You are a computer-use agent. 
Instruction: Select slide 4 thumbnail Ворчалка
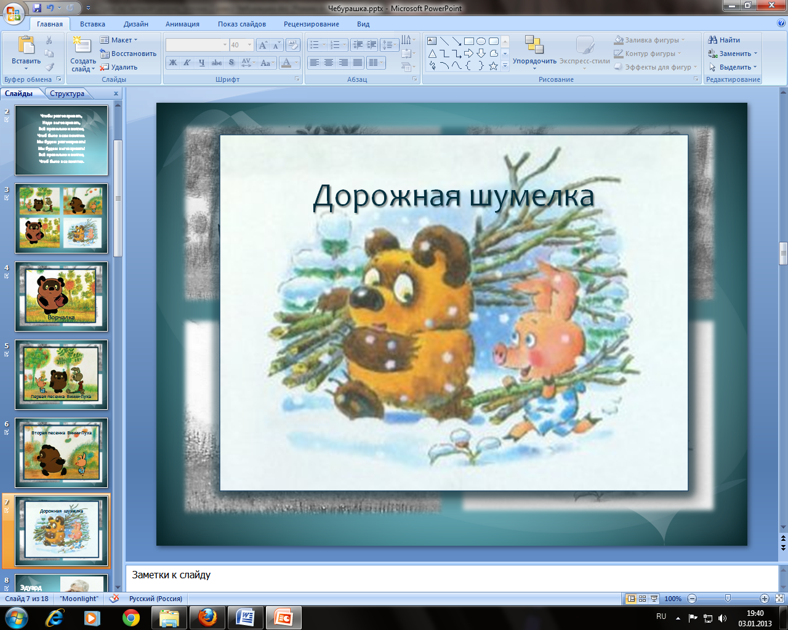pos(61,297)
